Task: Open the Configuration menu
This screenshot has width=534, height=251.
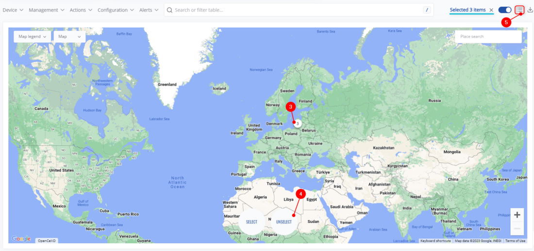Action: (116, 10)
